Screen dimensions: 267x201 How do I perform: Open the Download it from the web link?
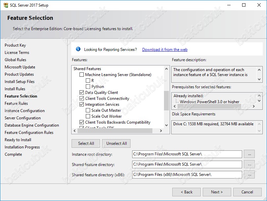(165, 50)
